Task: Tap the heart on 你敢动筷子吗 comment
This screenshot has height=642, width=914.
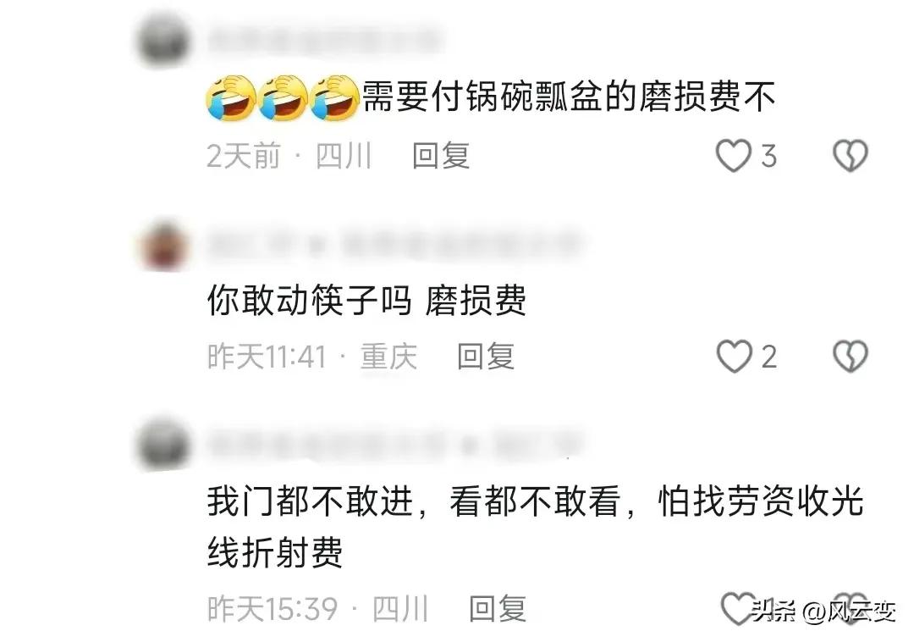Action: 734,357
